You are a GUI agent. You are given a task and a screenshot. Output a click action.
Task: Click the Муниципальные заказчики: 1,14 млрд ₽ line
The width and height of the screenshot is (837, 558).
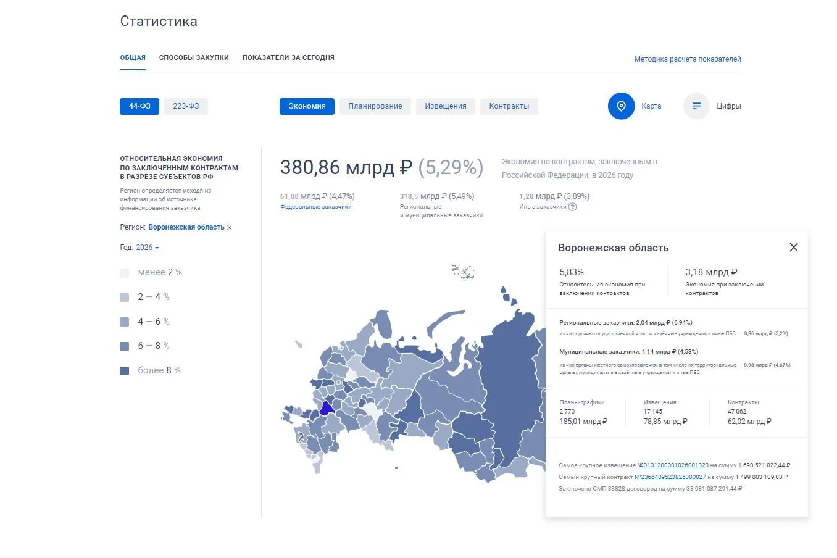[x=628, y=352]
